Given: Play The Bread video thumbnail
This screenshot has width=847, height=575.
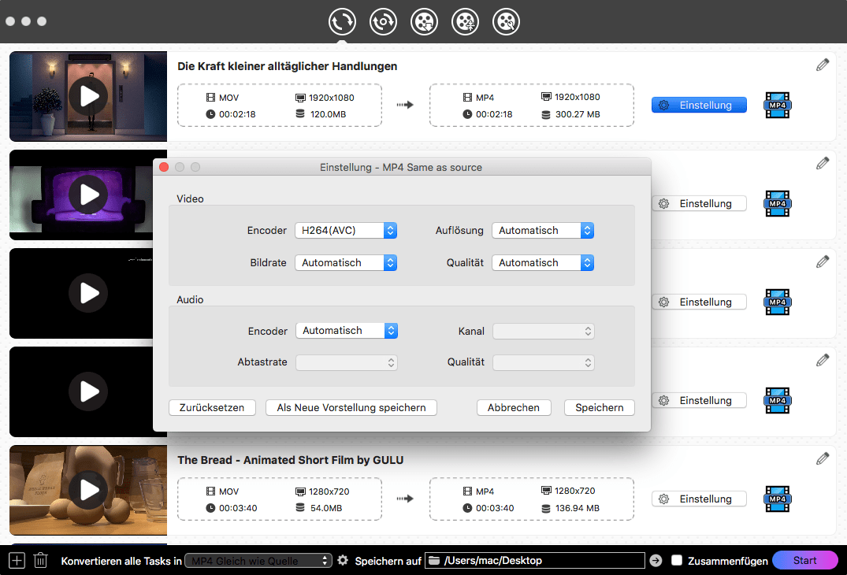Looking at the screenshot, I should (88, 490).
